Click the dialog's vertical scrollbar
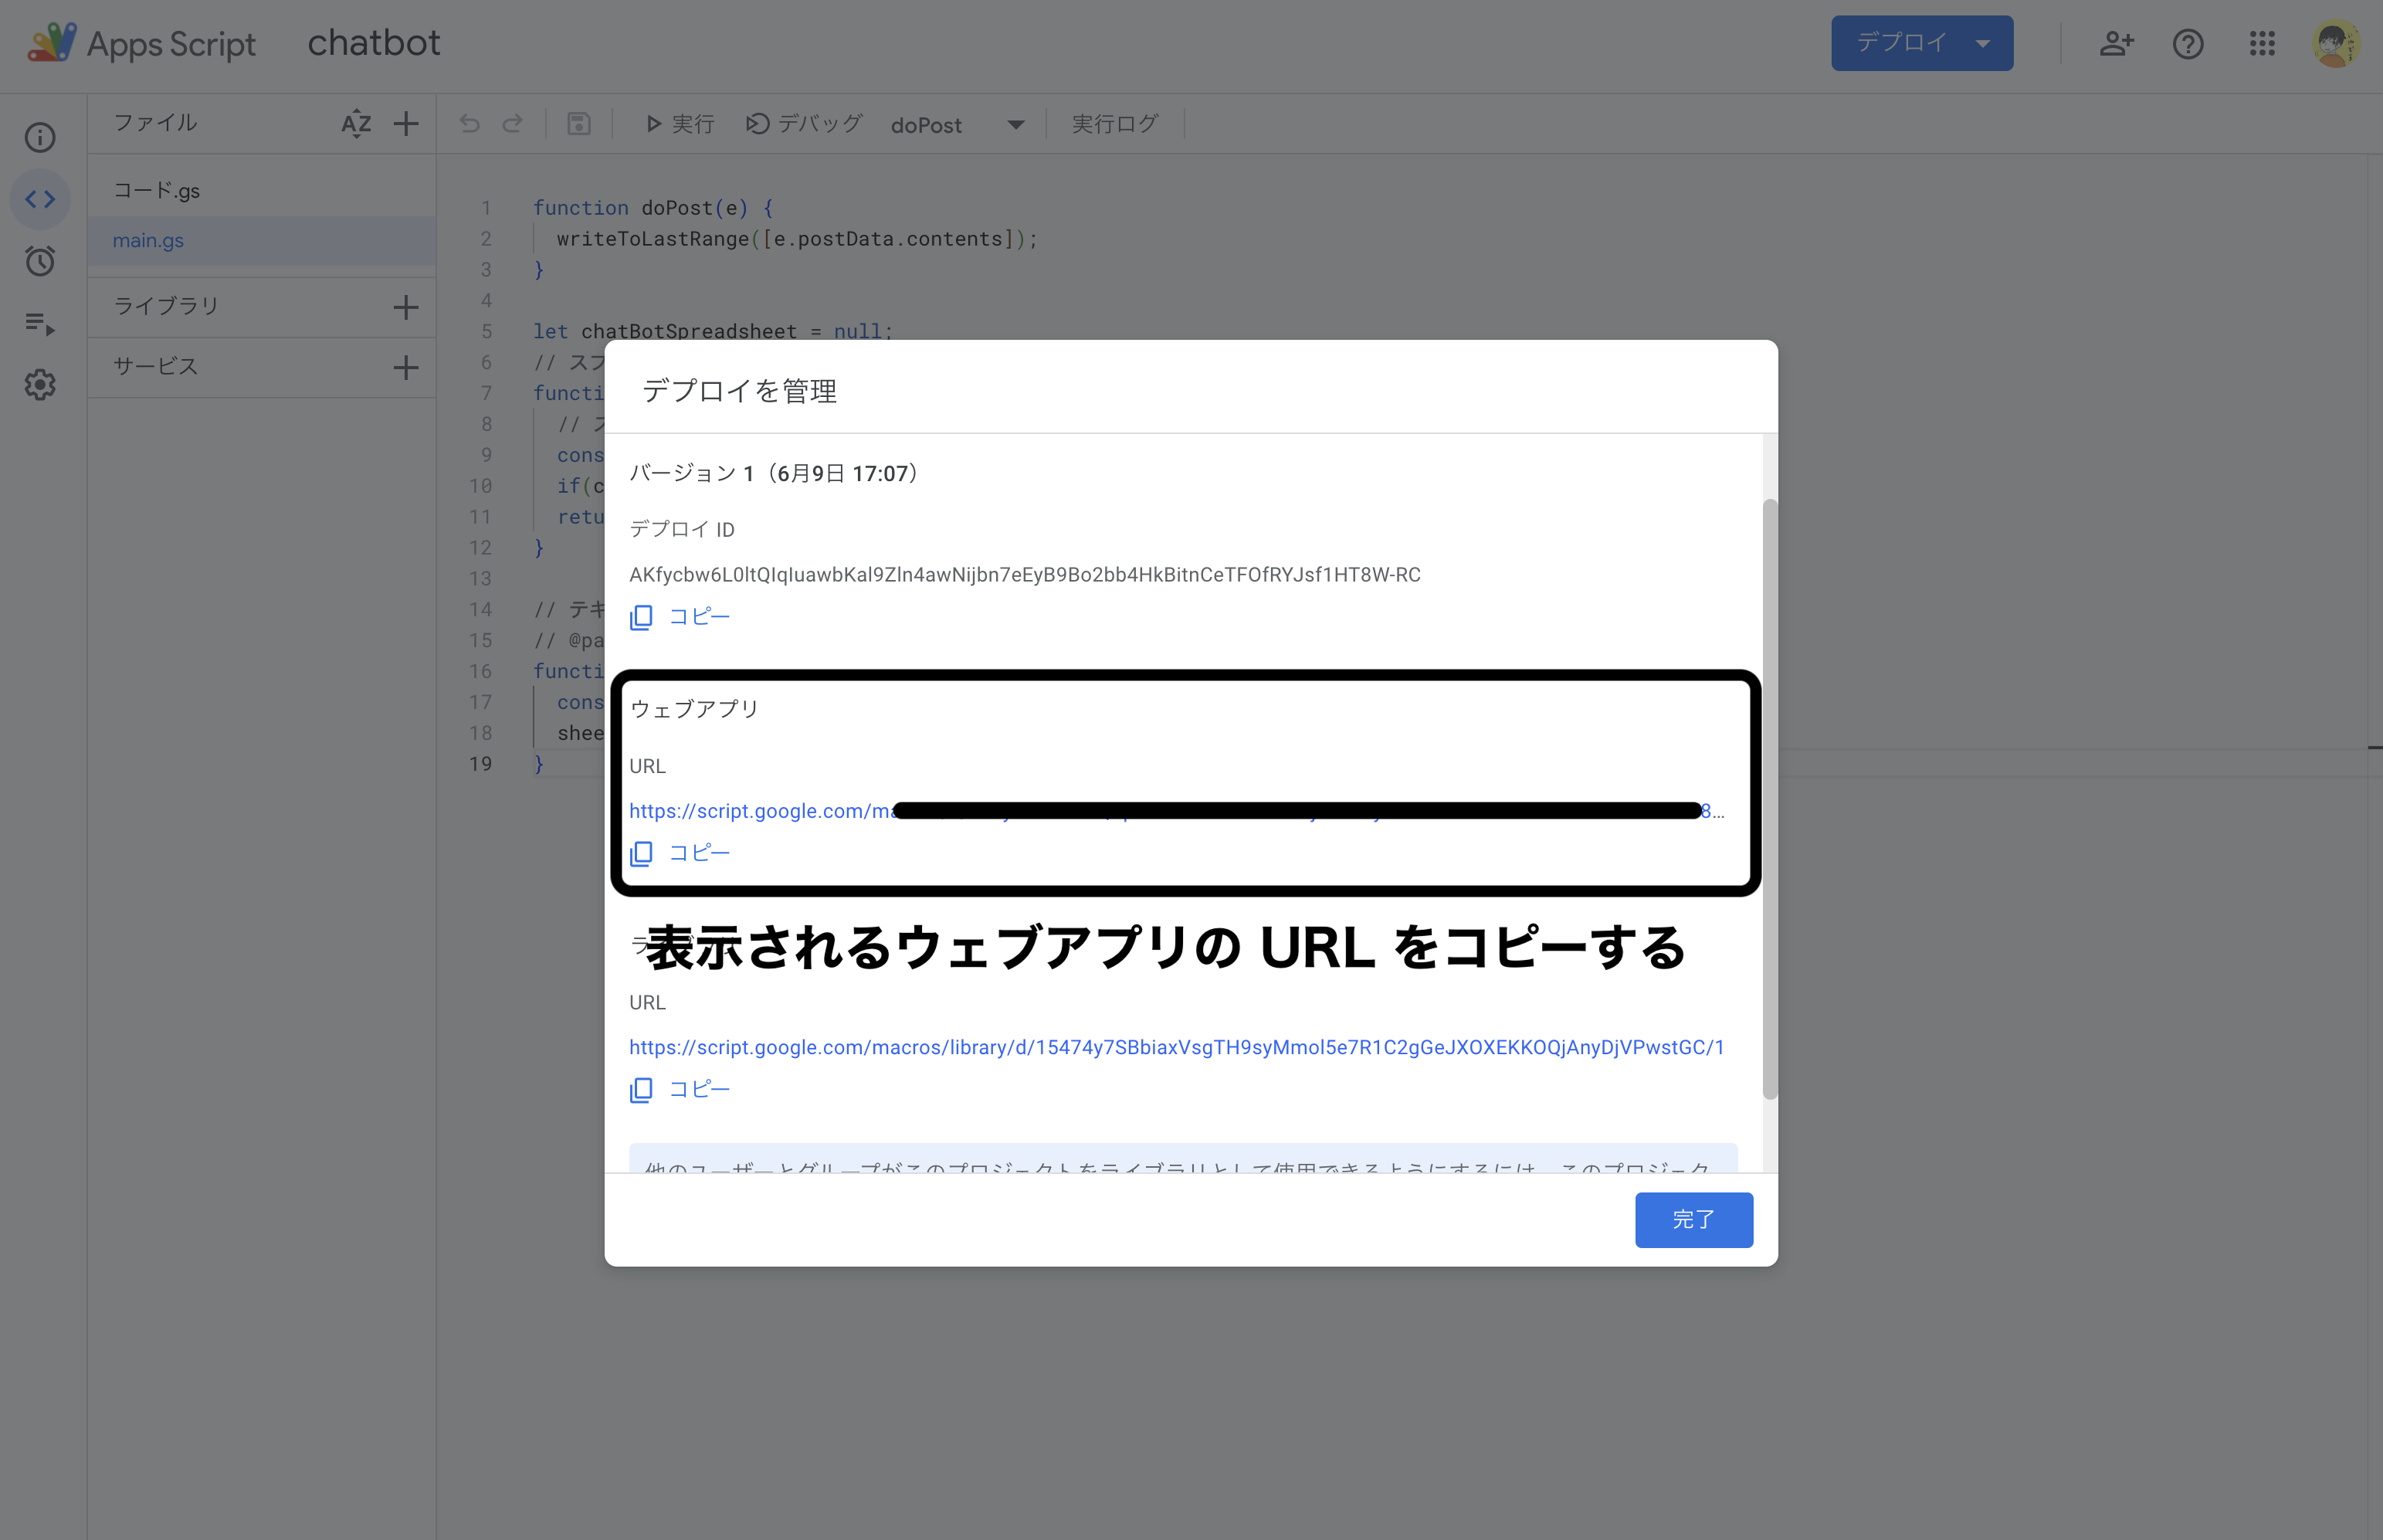Image resolution: width=2383 pixels, height=1540 pixels. (x=1769, y=799)
